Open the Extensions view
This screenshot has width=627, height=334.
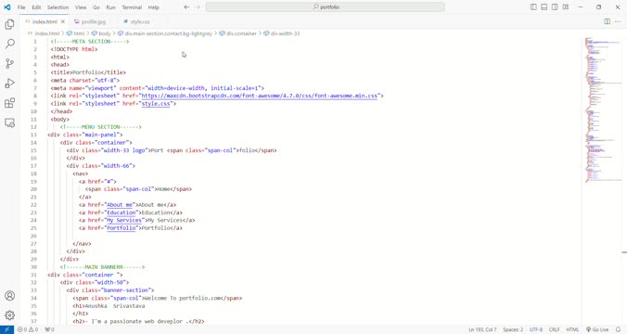[9, 103]
